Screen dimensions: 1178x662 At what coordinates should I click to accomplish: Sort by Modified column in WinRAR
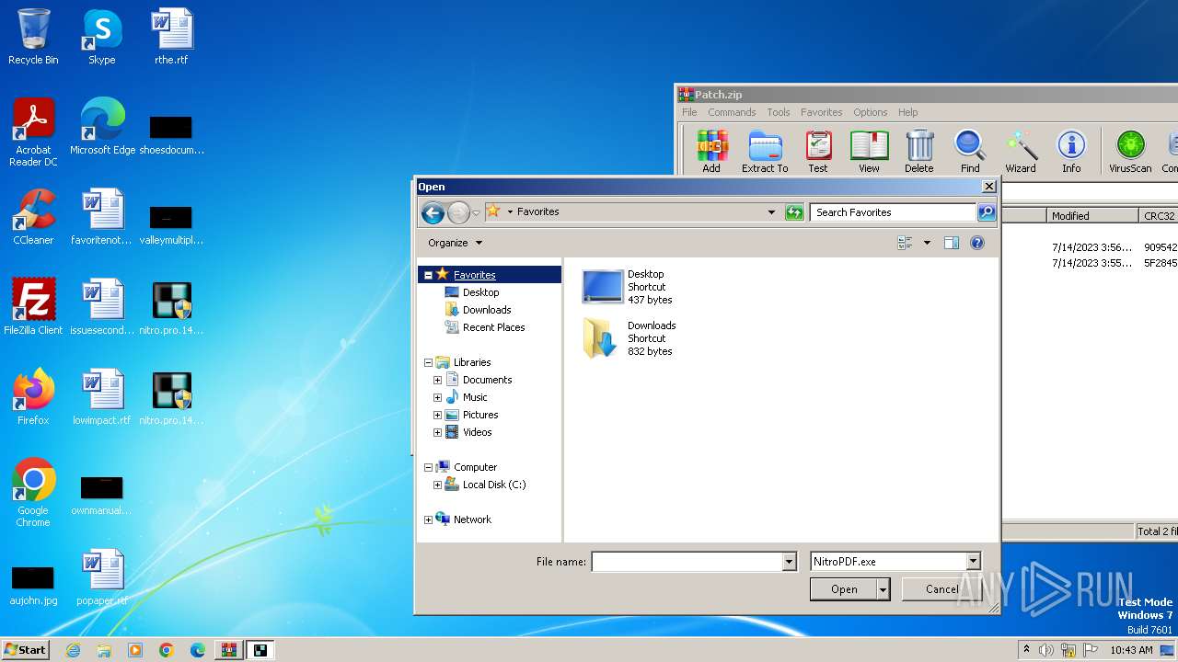pyautogui.click(x=1092, y=216)
